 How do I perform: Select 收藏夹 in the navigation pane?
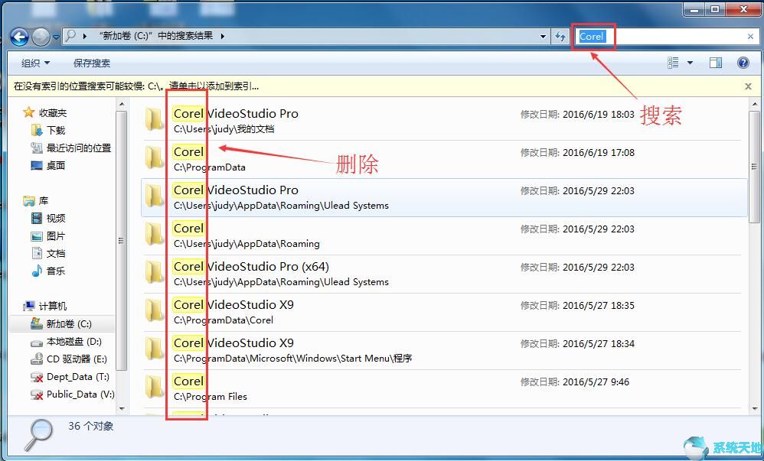53,113
